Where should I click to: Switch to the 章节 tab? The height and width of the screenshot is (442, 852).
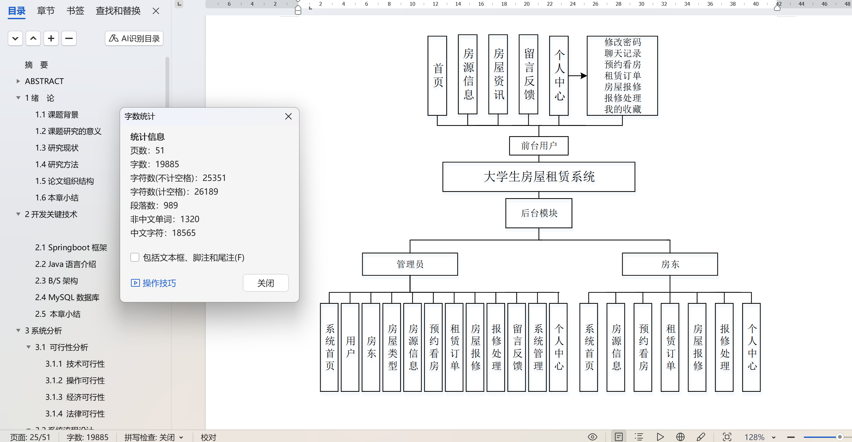pos(46,11)
